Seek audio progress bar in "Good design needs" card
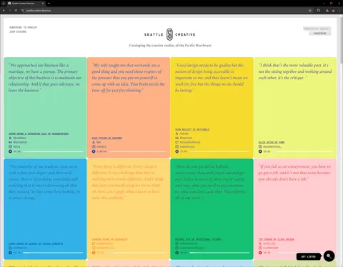 219,151
